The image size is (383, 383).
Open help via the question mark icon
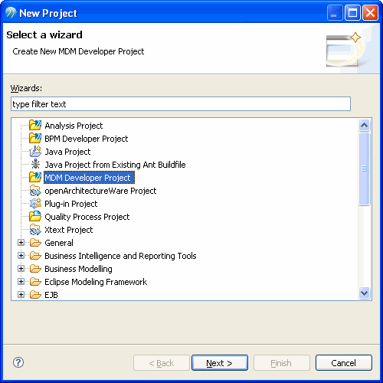point(18,362)
